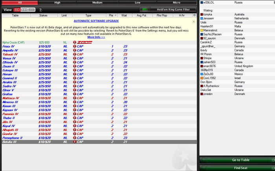This screenshot has width=275, height=171.
Task: Select the Mattiaca IV table name
Action: [x=11, y=98]
